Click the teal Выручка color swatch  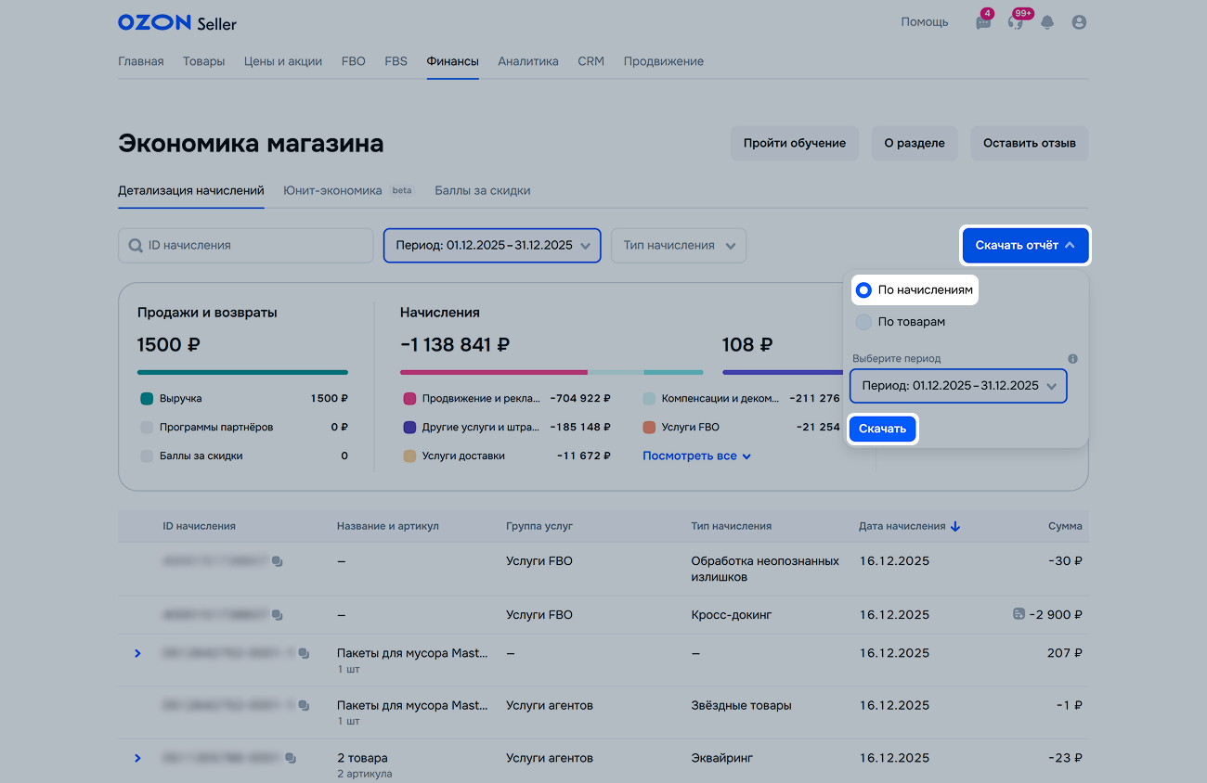click(147, 399)
